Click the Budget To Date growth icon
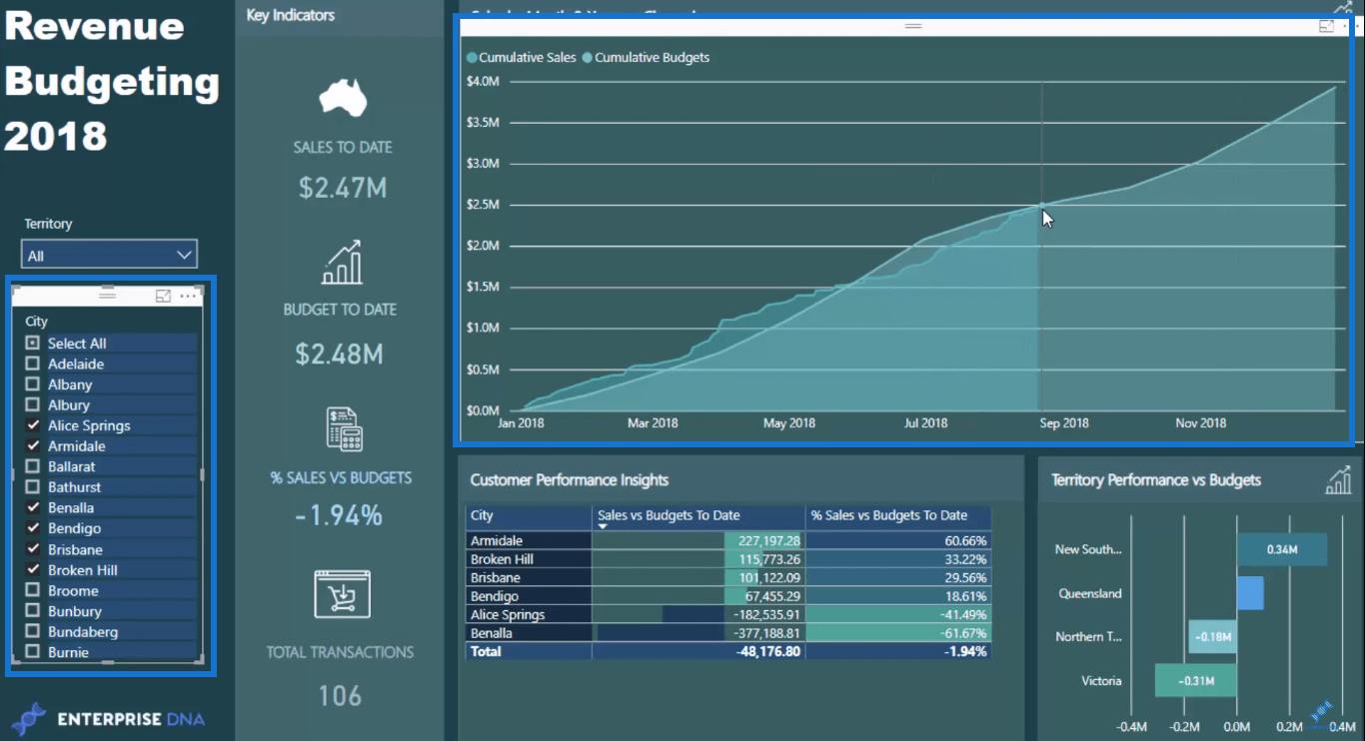This screenshot has width=1365, height=741. [x=342, y=262]
